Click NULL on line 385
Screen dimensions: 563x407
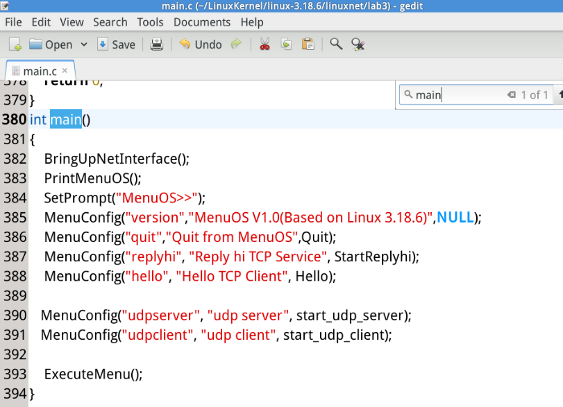coord(455,217)
